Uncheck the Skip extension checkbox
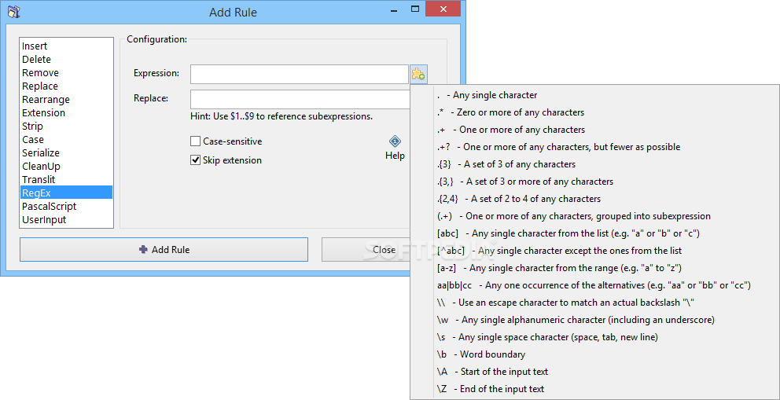 pyautogui.click(x=195, y=160)
